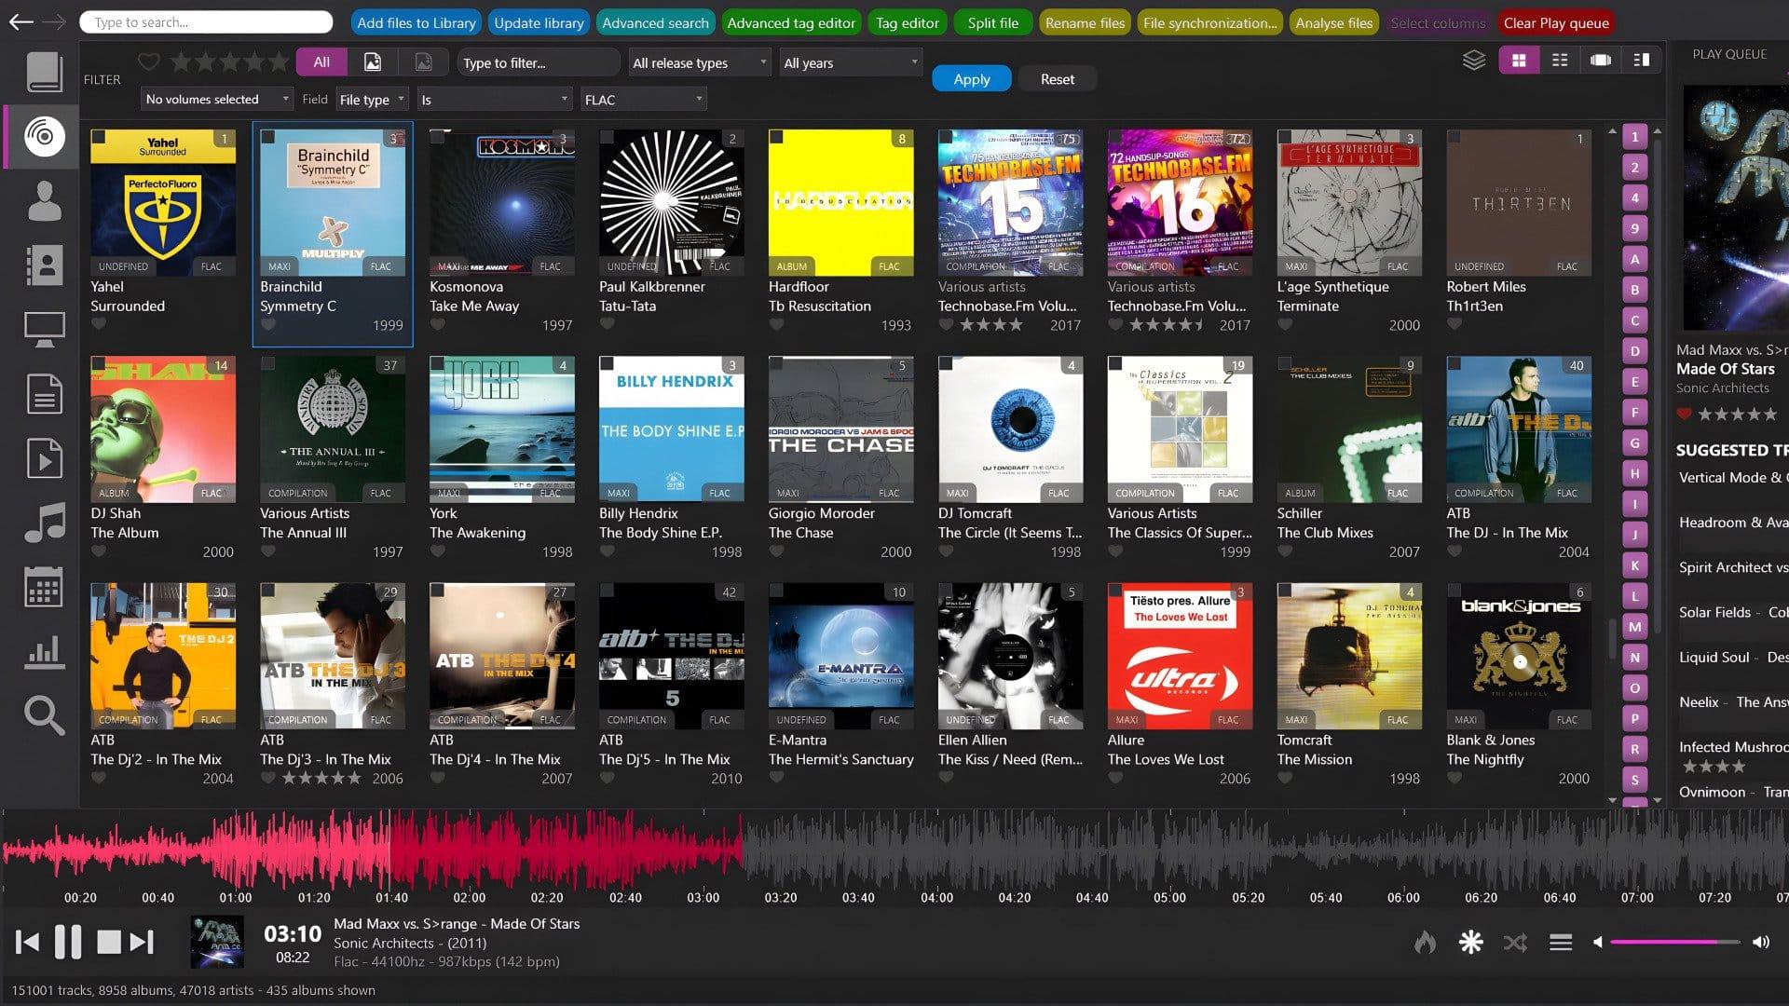Open the FLAC value dropdown
The image size is (1789, 1006).
[643, 99]
